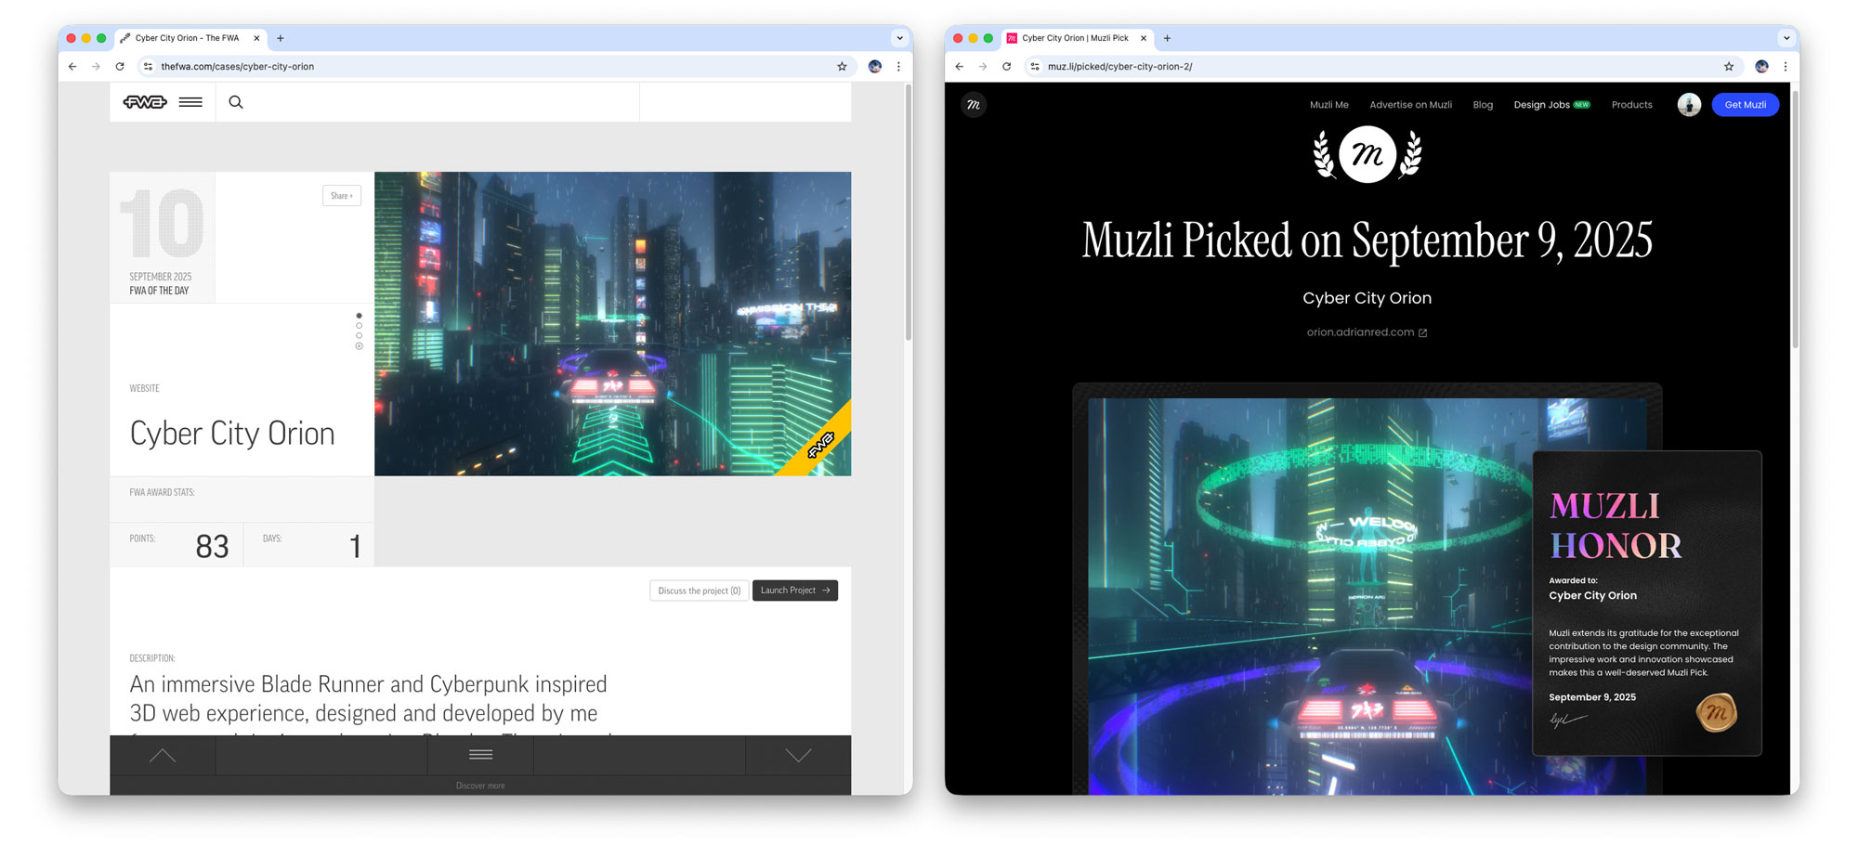Screen dimensions: 1858x844
Task: Select the first filled slide indicator dot
Action: pos(359,316)
